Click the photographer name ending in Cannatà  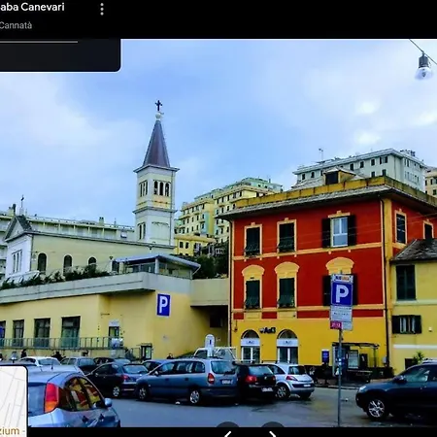click(x=16, y=25)
